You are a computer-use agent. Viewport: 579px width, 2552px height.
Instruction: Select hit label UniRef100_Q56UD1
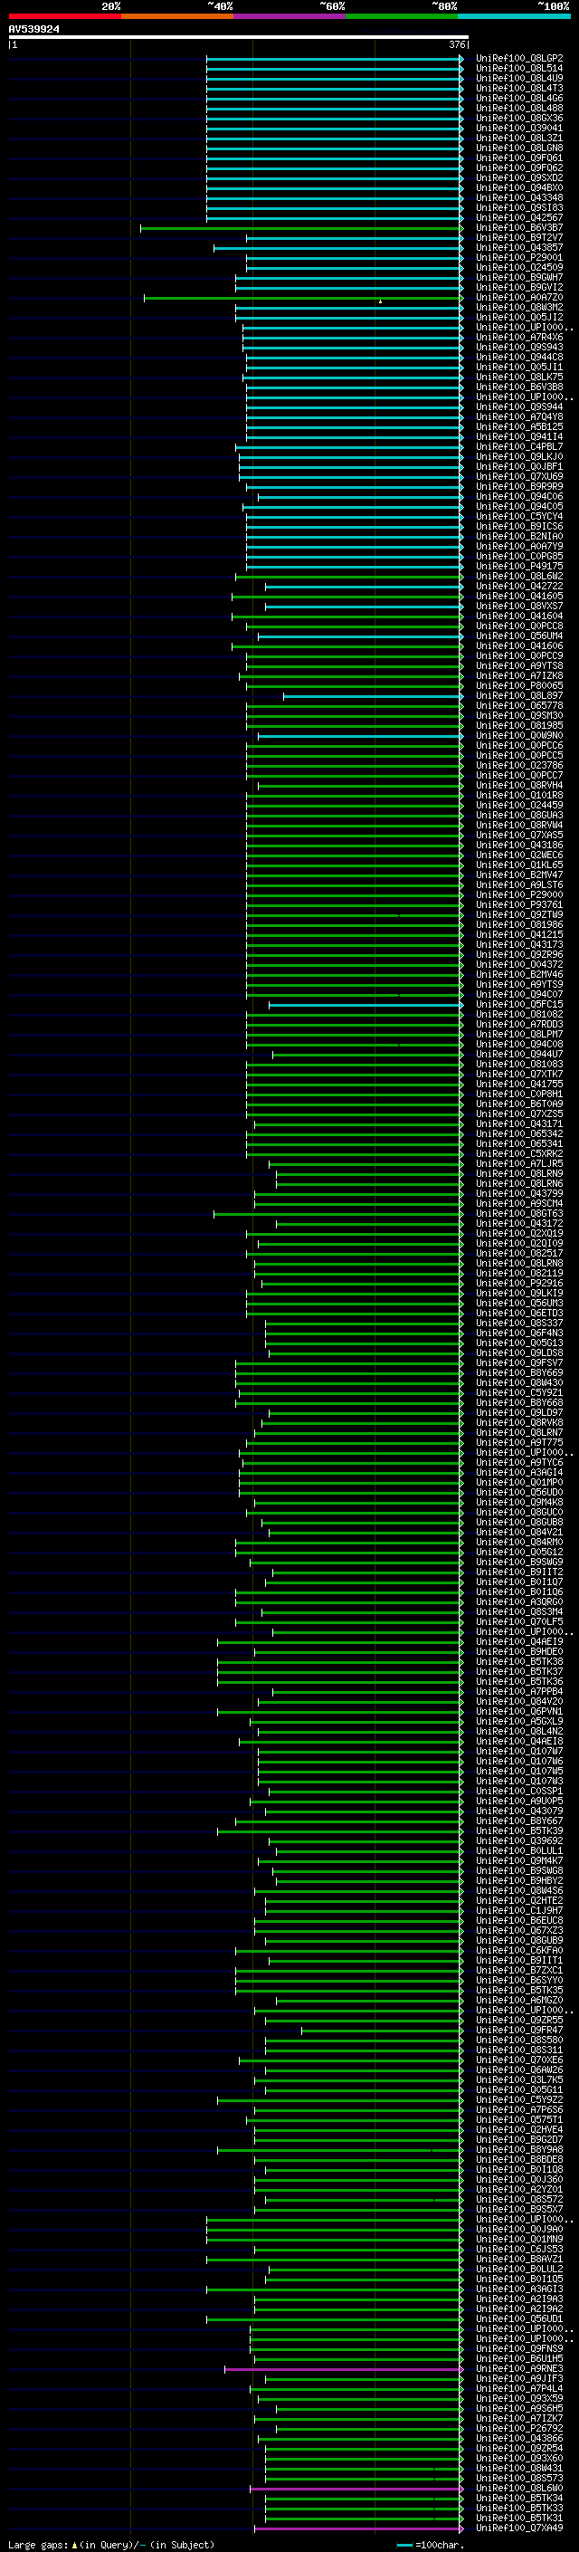tap(518, 2318)
